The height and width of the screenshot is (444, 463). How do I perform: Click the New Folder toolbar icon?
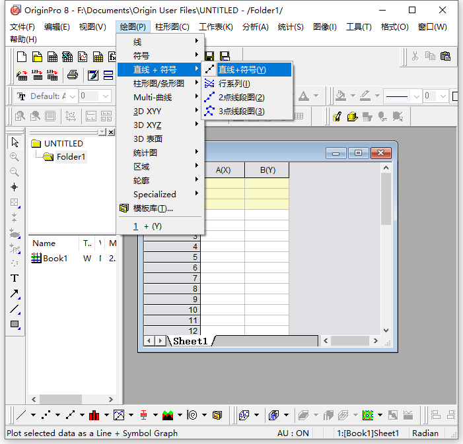coord(37,57)
